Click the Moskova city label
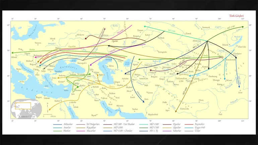This screenshot has height=145, width=258. click(80, 35)
